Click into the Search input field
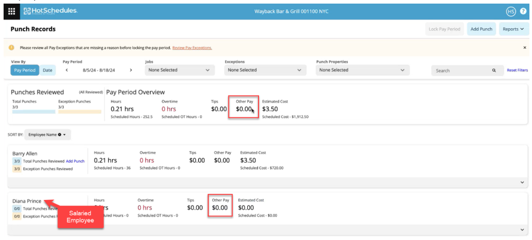Image resolution: width=532 pixels, height=240 pixels. (x=460, y=71)
